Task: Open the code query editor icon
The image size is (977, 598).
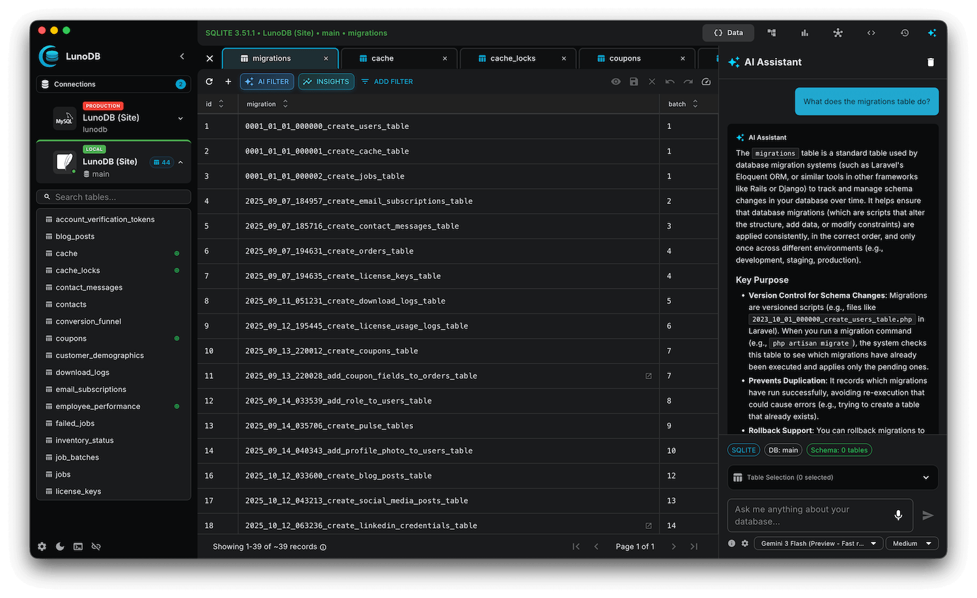Action: [871, 33]
